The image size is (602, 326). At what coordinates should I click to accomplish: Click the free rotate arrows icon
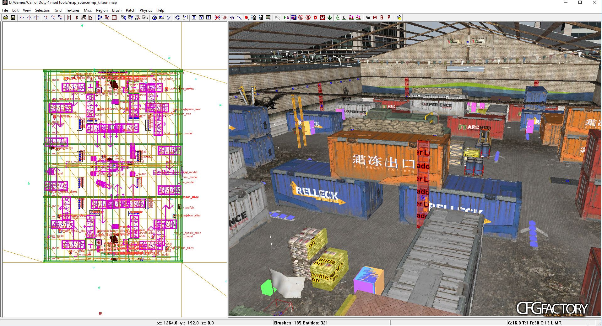[178, 18]
